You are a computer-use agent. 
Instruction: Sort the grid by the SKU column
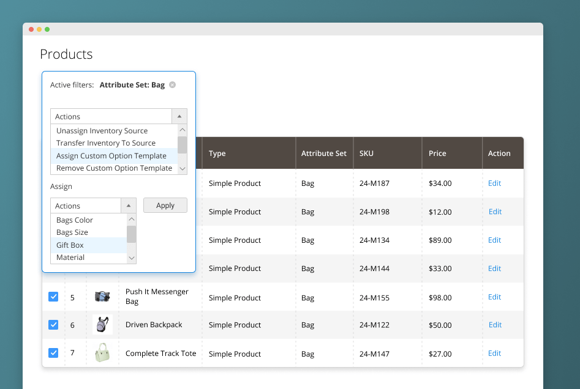[366, 153]
